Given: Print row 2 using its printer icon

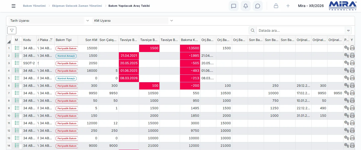Looking at the screenshot, I should [352, 55].
